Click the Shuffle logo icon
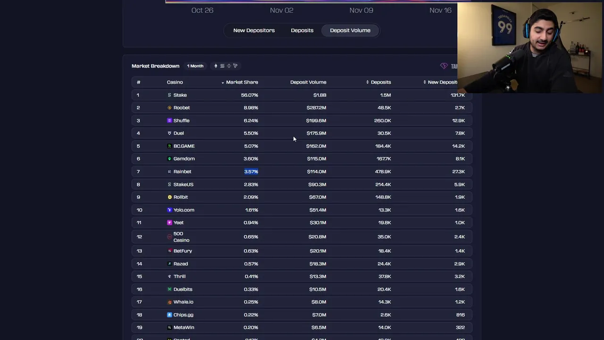Image resolution: width=604 pixels, height=340 pixels. click(169, 120)
